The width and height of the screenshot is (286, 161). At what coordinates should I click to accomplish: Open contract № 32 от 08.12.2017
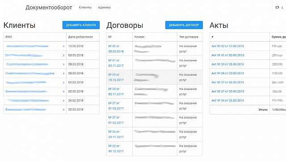(x=116, y=148)
